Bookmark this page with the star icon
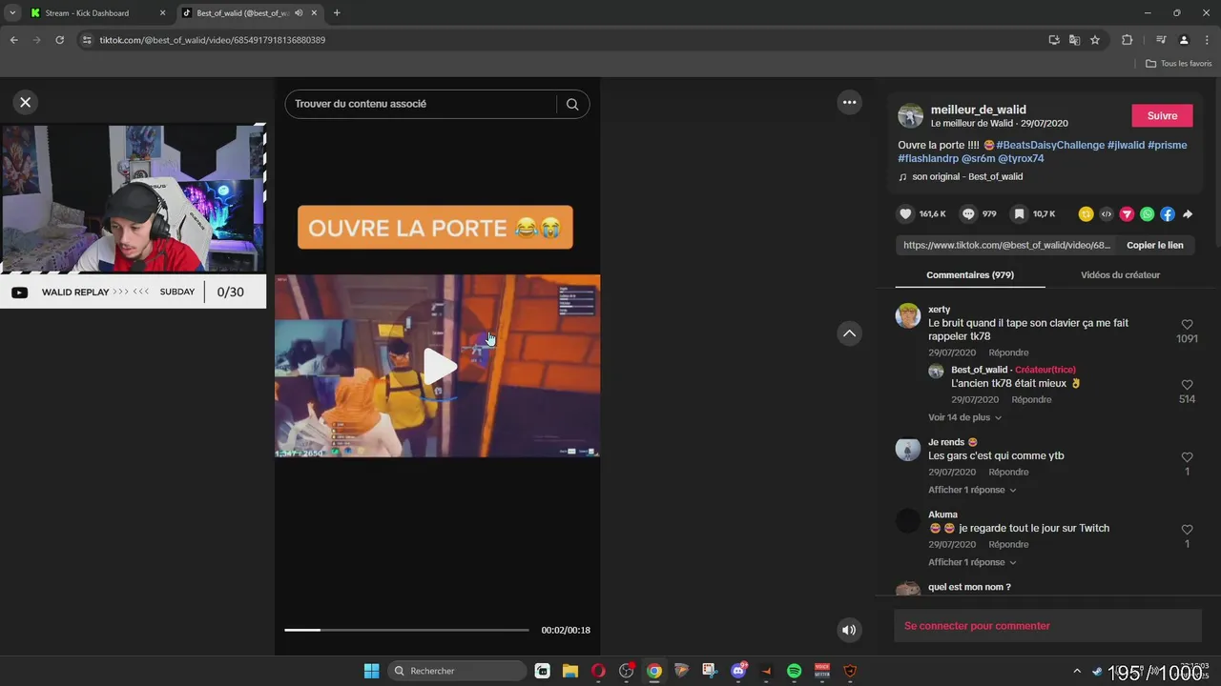1221x686 pixels. 1095,40
